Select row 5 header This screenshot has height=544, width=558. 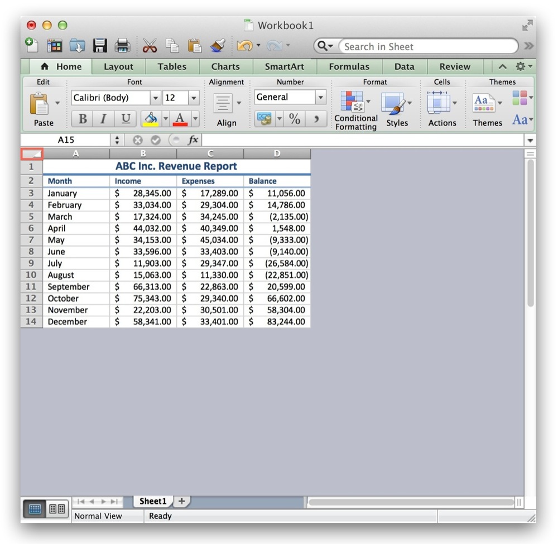pos(31,216)
